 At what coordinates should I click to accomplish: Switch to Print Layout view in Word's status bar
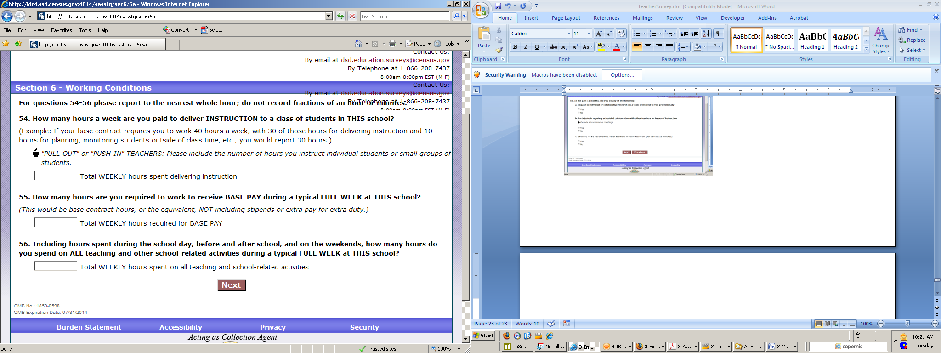[818, 324]
